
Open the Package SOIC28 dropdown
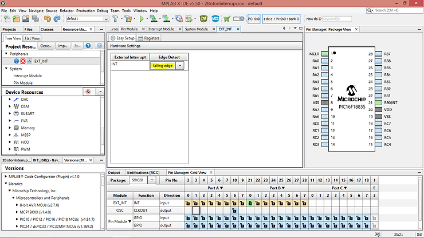point(152,180)
